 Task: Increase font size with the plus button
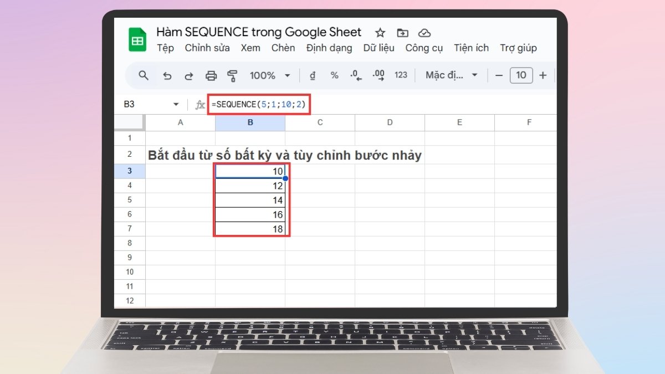pyautogui.click(x=541, y=75)
